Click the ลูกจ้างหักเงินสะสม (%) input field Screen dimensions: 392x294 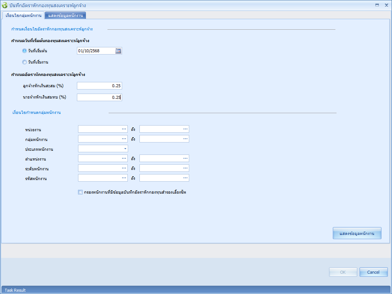coord(99,86)
